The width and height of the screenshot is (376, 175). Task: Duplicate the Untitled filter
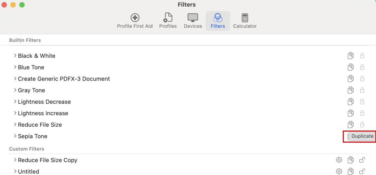(x=351, y=171)
